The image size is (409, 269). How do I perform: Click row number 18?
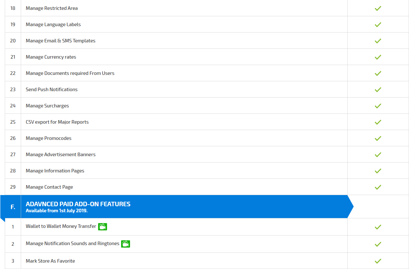pos(13,8)
